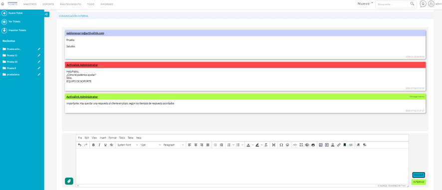Send the message with ENVIAR button

419,175
